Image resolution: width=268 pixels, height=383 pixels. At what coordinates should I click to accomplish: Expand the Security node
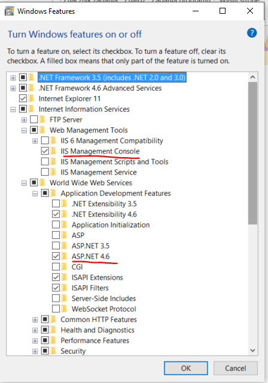coord(35,351)
